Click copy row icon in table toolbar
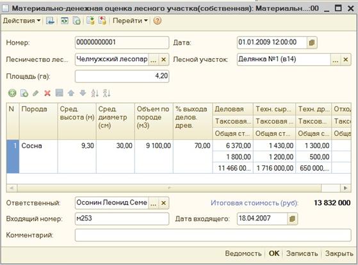Viewport: 358px width, 265px height. (x=24, y=93)
